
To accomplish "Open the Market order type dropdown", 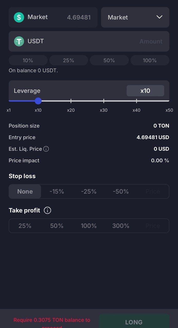I will pos(135,17).
